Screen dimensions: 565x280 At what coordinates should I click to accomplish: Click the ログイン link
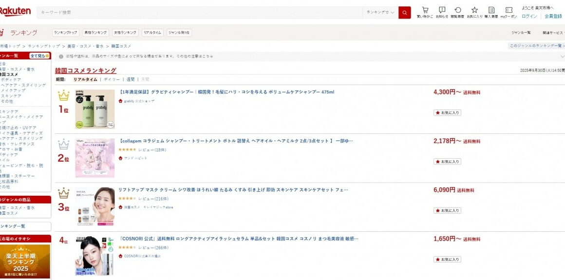(x=529, y=16)
